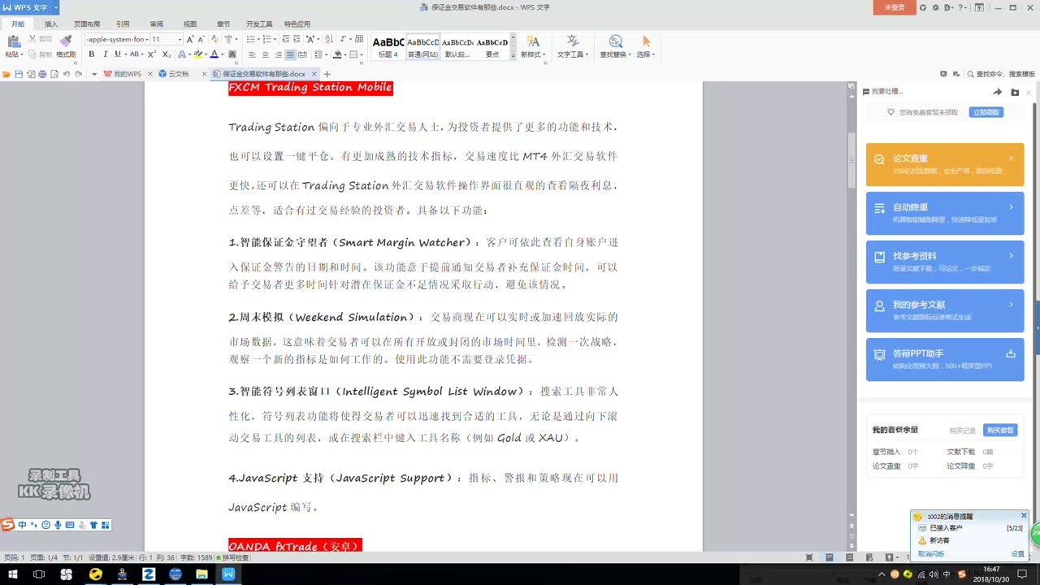Apply bold formatting with B button
Image resolution: width=1040 pixels, height=585 pixels.
coord(91,54)
